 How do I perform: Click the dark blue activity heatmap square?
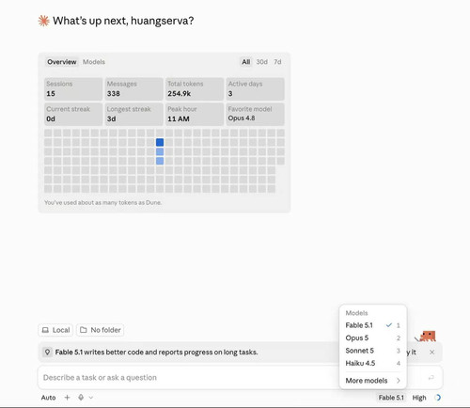pyautogui.click(x=160, y=142)
